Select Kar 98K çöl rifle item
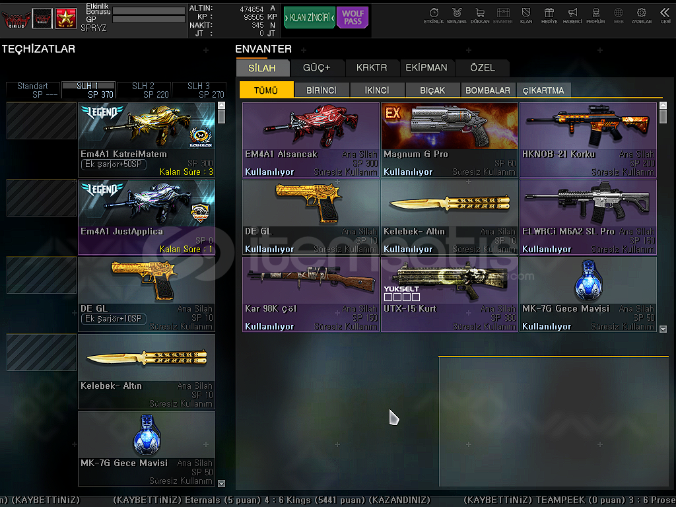Viewport: 676px width, 507px height. [x=311, y=294]
